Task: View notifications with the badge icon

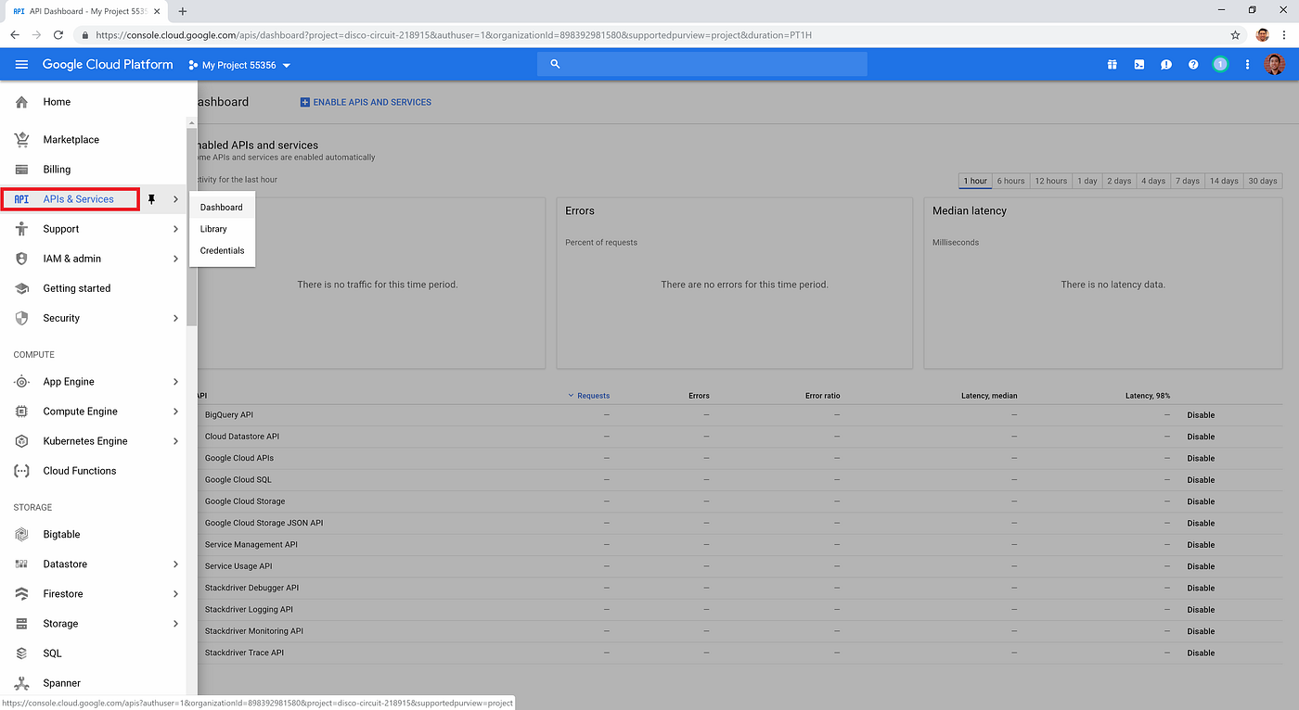Action: tap(1220, 64)
